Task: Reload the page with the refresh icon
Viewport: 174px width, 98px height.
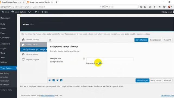Action: pos(103,7)
